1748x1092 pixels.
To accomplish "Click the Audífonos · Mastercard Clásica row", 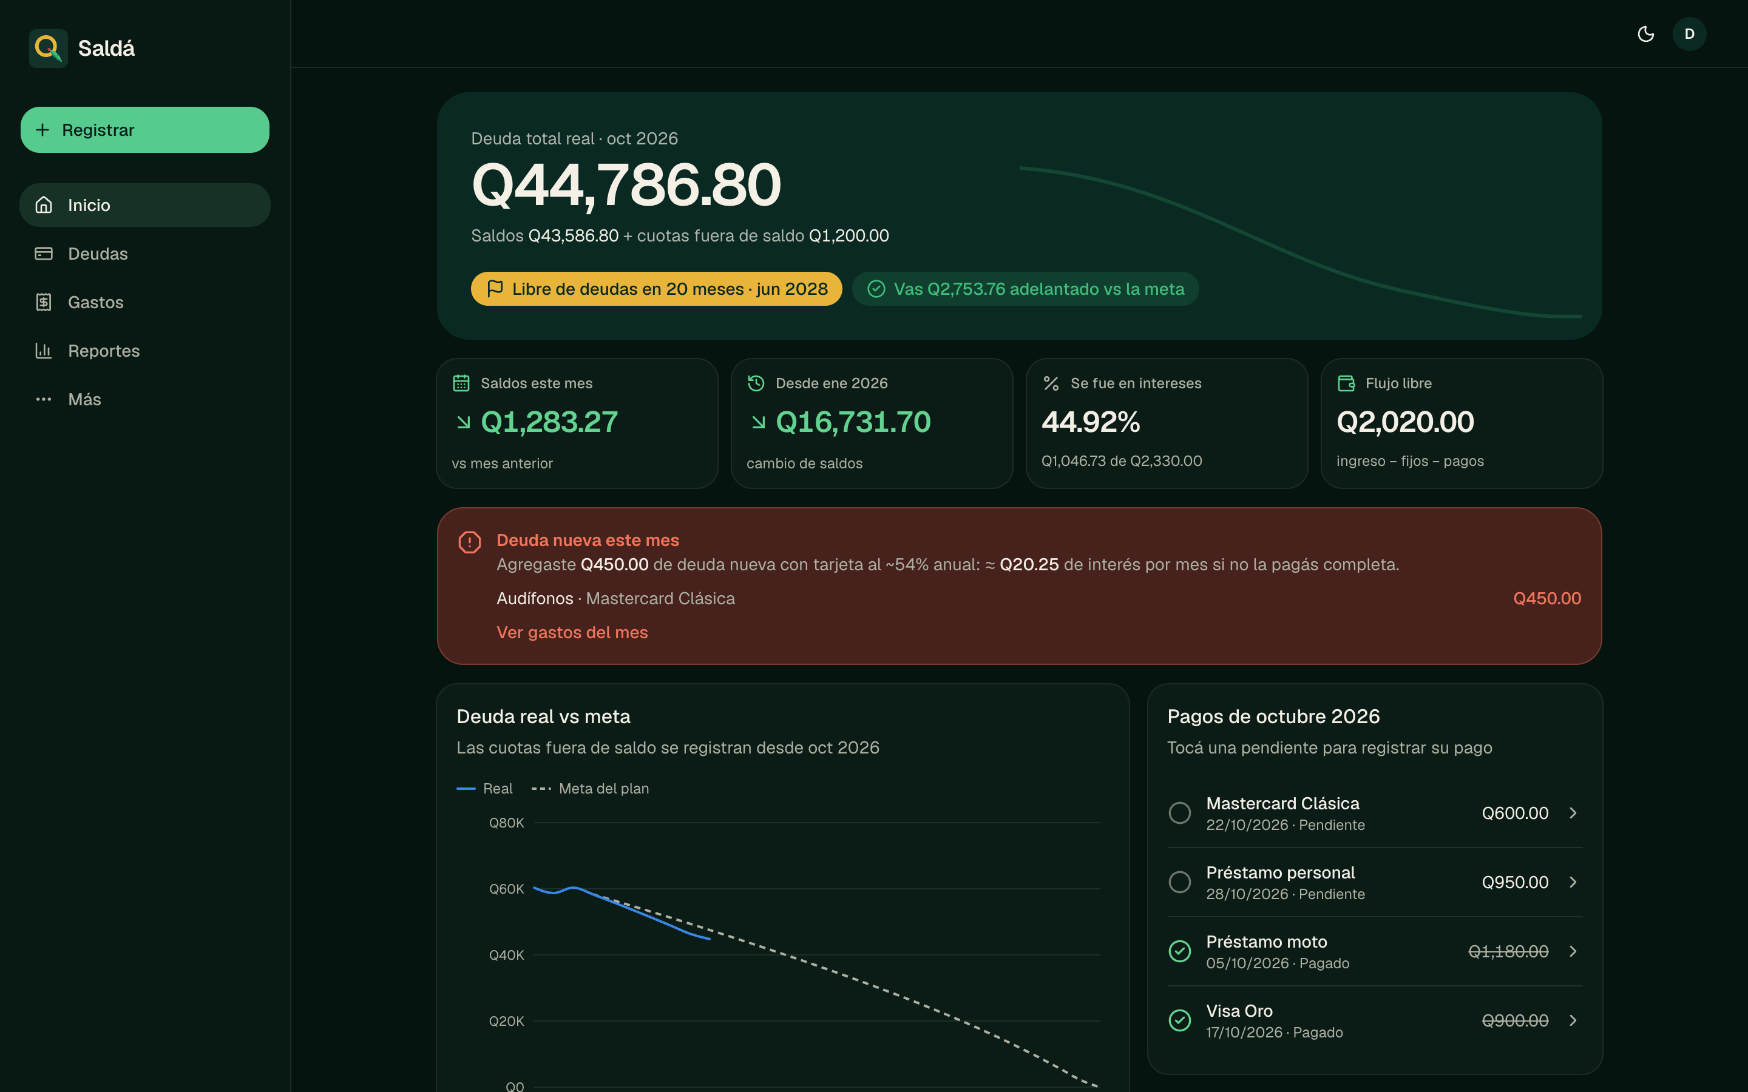I will [x=1038, y=598].
